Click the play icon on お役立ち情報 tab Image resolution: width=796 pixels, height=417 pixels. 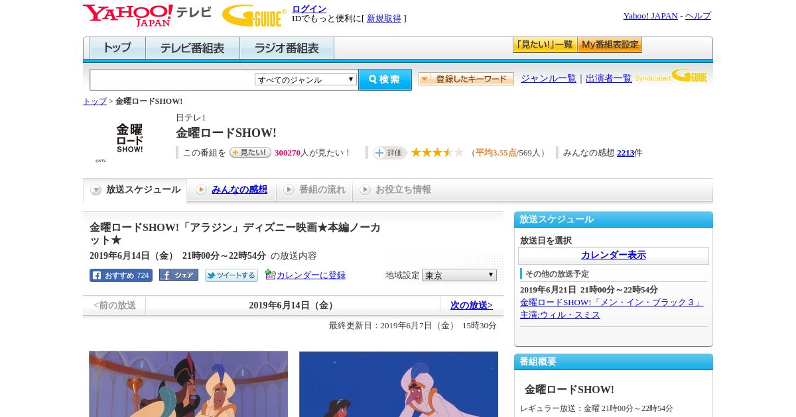365,190
